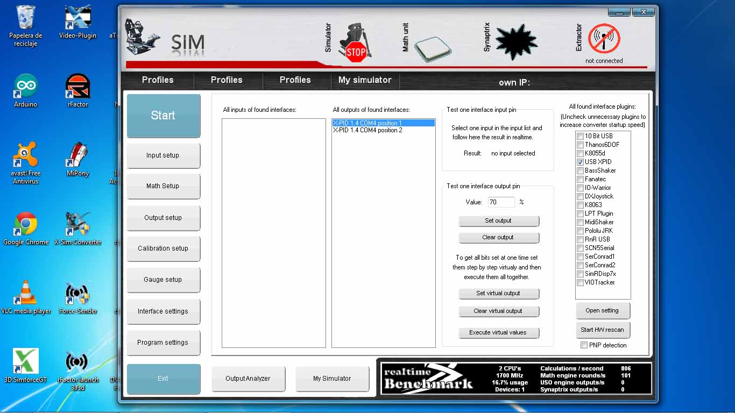735x413 pixels.
Task: Click the Math unit chip icon
Action: (433, 49)
